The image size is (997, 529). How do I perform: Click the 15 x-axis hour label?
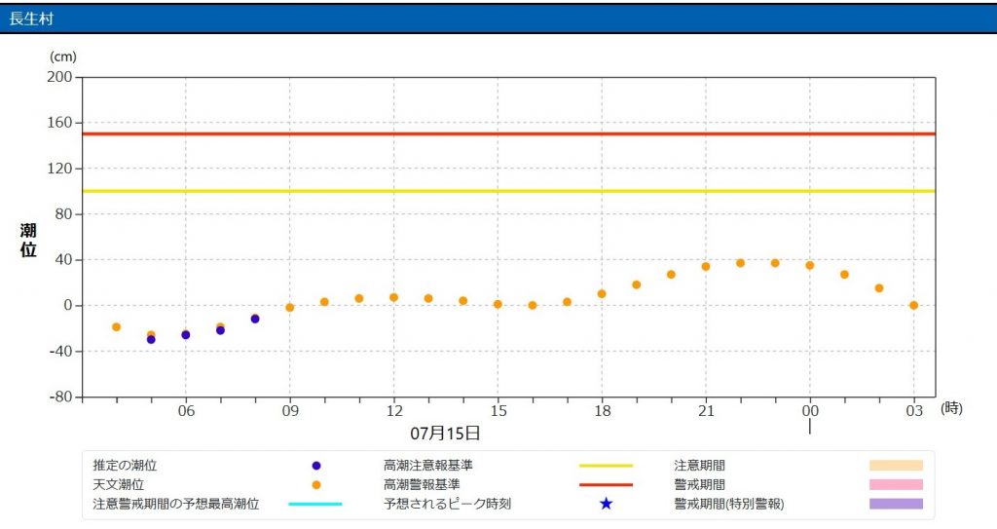click(498, 411)
